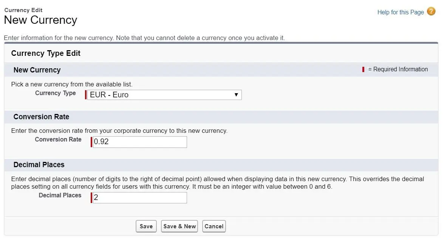Click into the Conversion Rate input field

click(140, 142)
